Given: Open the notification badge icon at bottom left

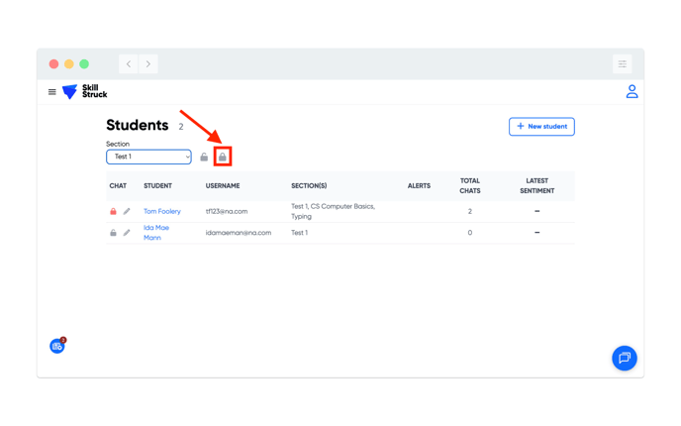Looking at the screenshot, I should pyautogui.click(x=57, y=346).
